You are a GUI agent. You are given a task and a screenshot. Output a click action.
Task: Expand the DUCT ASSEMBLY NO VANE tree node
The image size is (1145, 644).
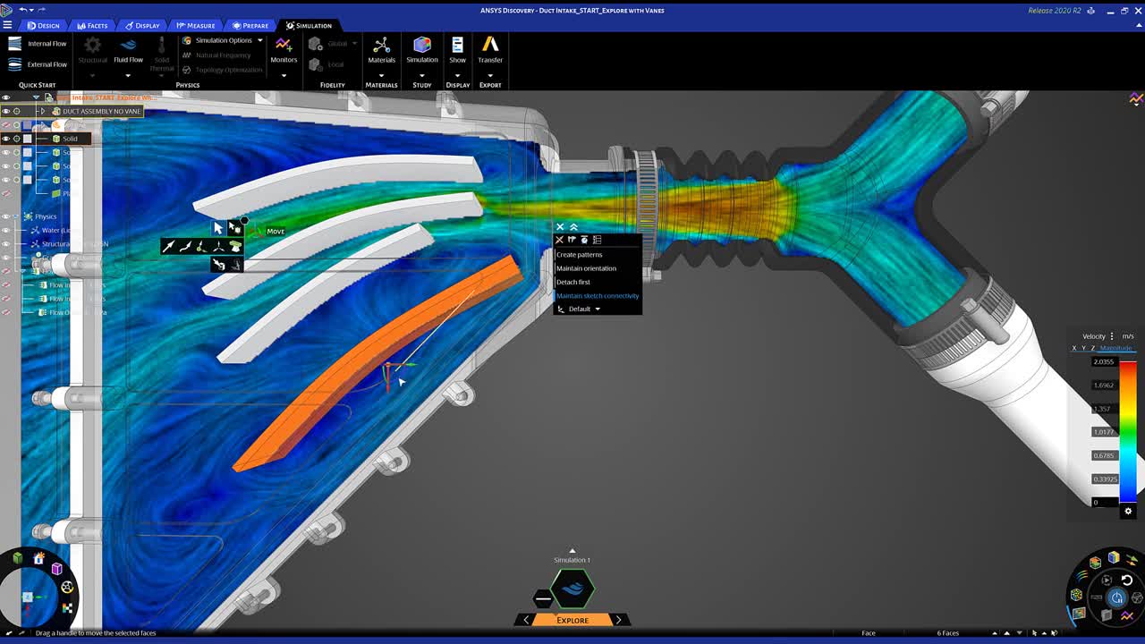[42, 112]
